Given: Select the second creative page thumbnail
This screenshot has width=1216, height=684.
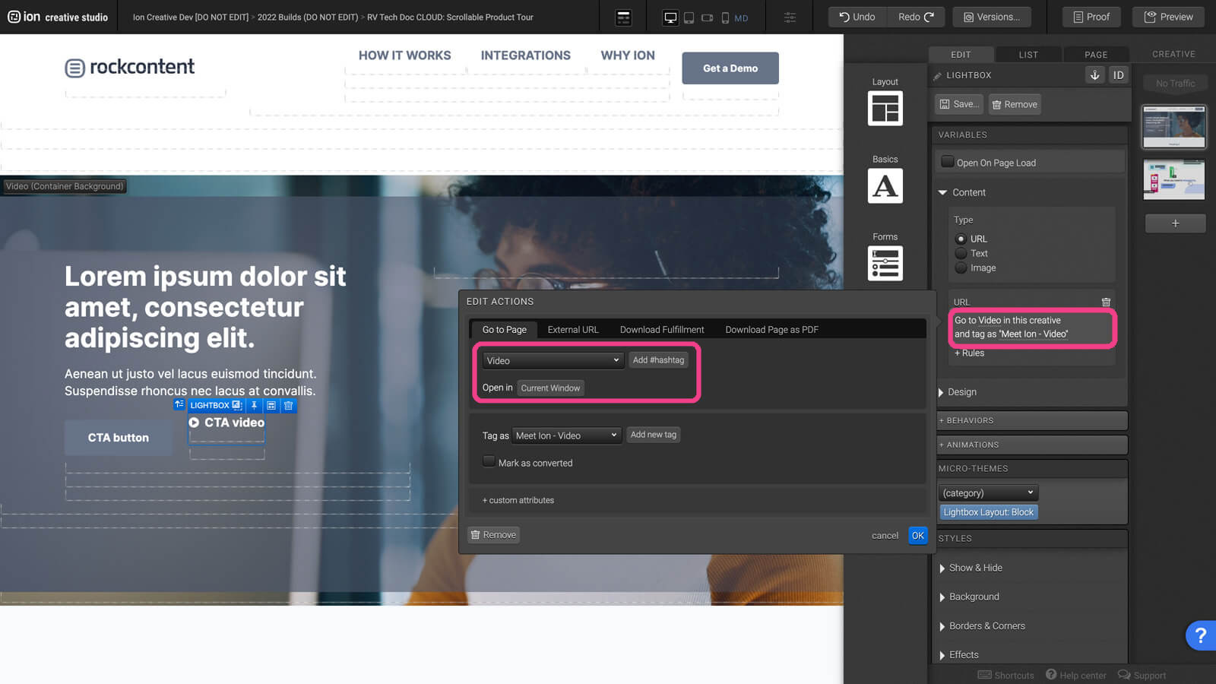Looking at the screenshot, I should tap(1173, 179).
